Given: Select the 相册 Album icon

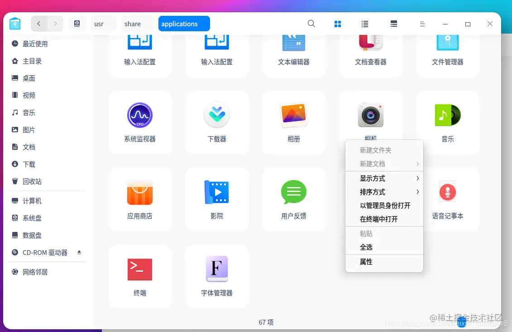Looking at the screenshot, I should [294, 115].
